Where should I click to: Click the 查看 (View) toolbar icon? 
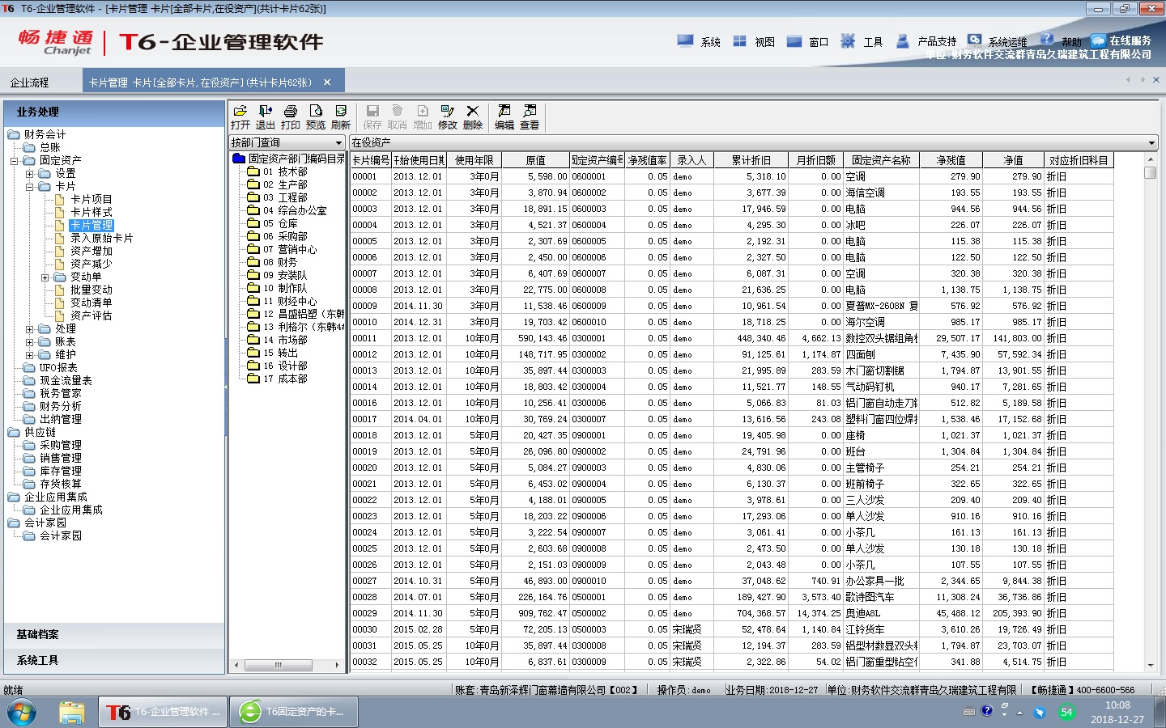(x=529, y=117)
